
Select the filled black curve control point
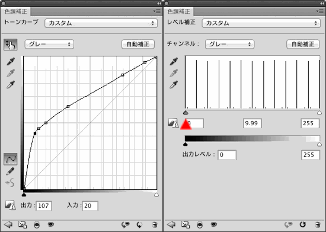[35, 133]
